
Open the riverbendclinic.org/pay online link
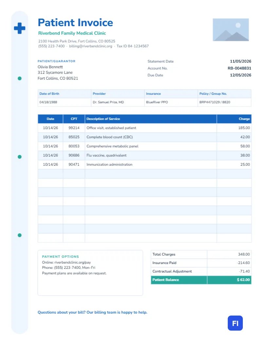[73, 262]
